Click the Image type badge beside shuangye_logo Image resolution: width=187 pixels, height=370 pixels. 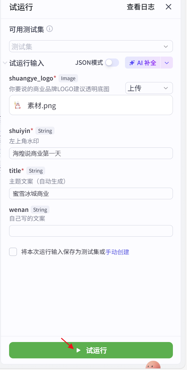coord(68,78)
